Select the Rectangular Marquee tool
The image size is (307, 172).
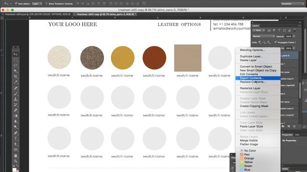[x=16, y=60]
